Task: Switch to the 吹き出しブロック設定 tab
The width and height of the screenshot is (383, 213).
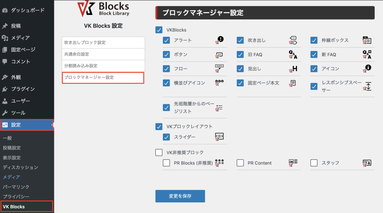Action: (x=103, y=42)
